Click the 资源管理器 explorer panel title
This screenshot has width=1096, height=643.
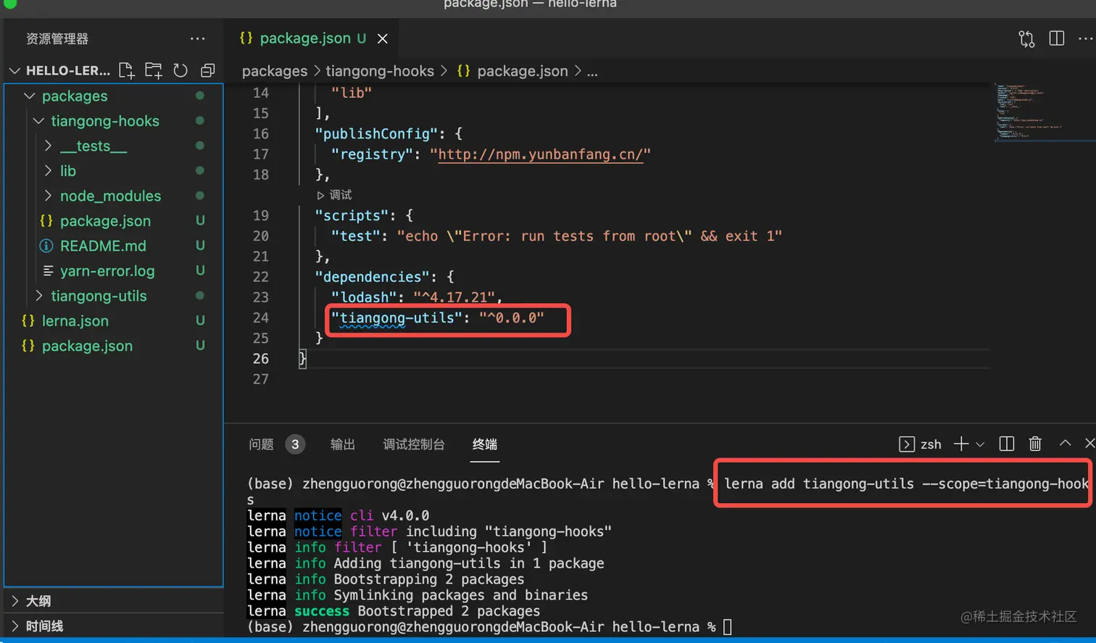[x=57, y=39]
